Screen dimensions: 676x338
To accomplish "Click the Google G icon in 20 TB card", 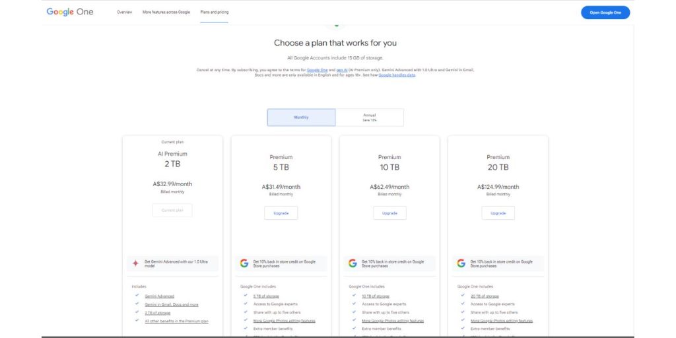I will coord(461,263).
